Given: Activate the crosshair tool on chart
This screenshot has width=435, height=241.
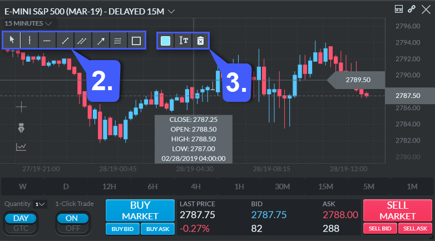Looking at the screenshot, I should (21, 107).
